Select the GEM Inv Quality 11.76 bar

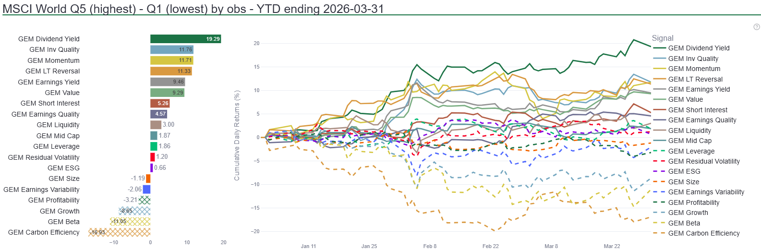pos(171,49)
